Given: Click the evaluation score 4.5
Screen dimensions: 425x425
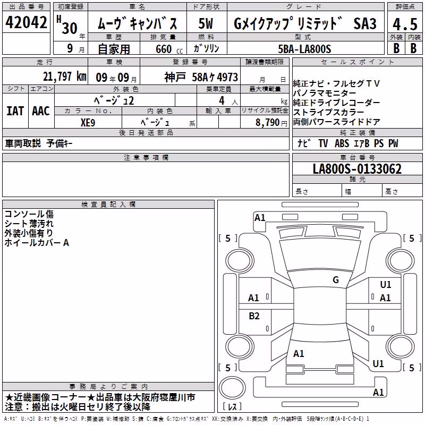Looking at the screenshot, I should pos(405,24).
